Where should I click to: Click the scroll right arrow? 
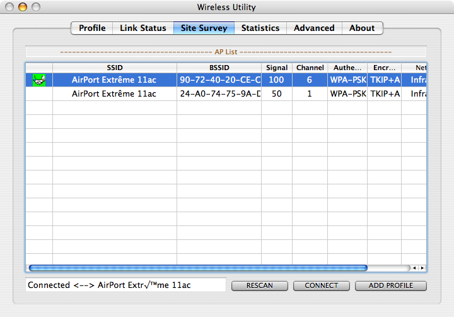pyautogui.click(x=422, y=268)
